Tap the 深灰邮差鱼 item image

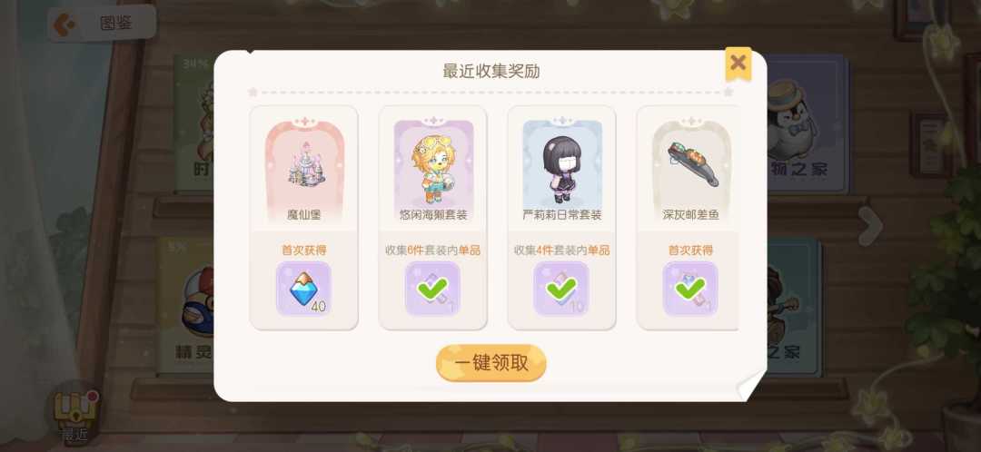[x=692, y=163]
